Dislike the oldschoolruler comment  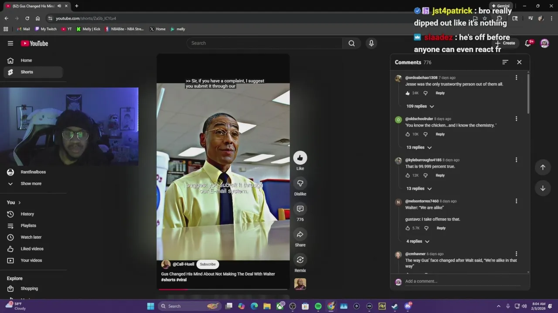pyautogui.click(x=425, y=134)
